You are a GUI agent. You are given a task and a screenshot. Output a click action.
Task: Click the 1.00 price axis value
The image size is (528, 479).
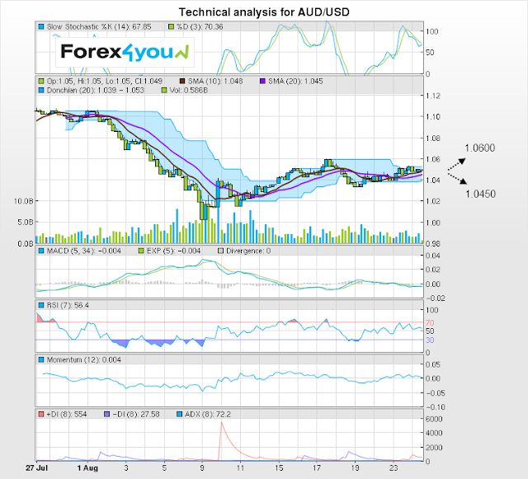point(432,223)
